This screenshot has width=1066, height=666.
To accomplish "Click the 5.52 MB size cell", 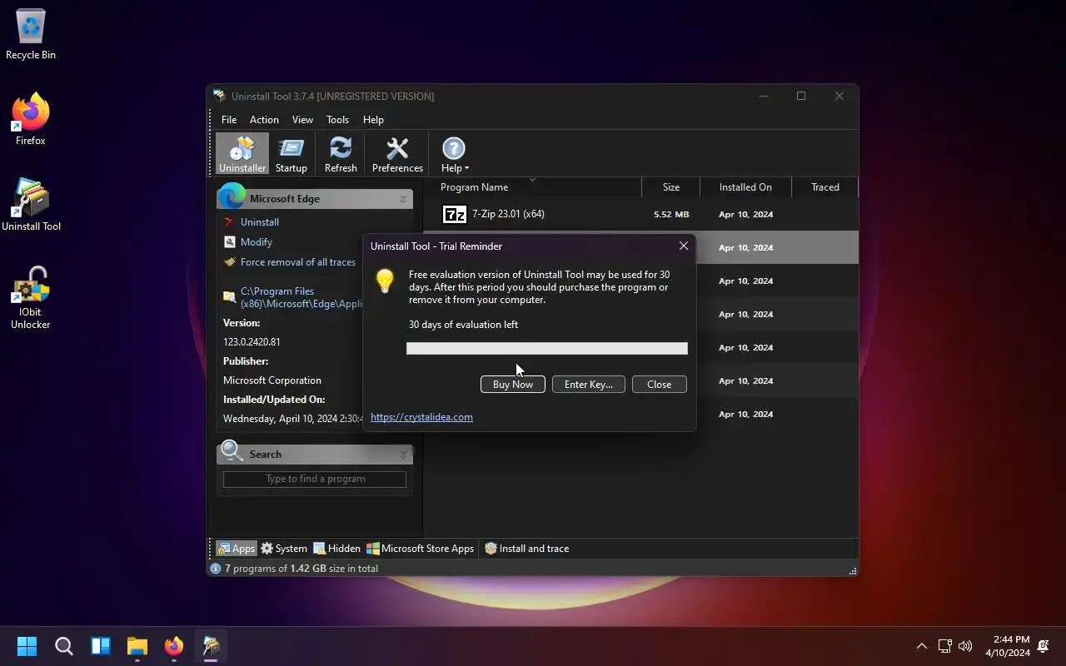I will click(671, 214).
